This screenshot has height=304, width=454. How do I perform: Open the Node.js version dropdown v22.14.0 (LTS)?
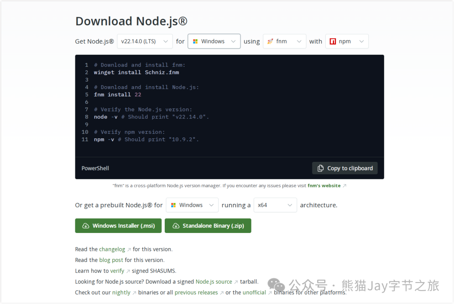[145, 41]
